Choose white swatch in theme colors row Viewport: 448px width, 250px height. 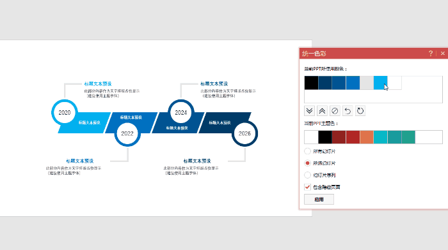tap(312, 137)
